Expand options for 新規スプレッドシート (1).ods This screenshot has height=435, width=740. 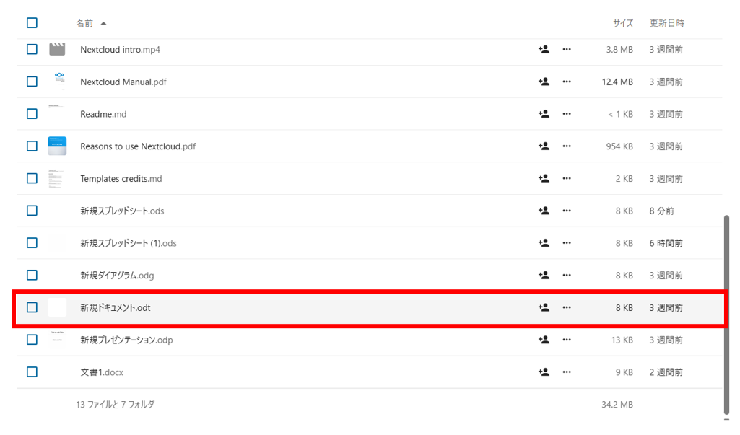tap(567, 243)
